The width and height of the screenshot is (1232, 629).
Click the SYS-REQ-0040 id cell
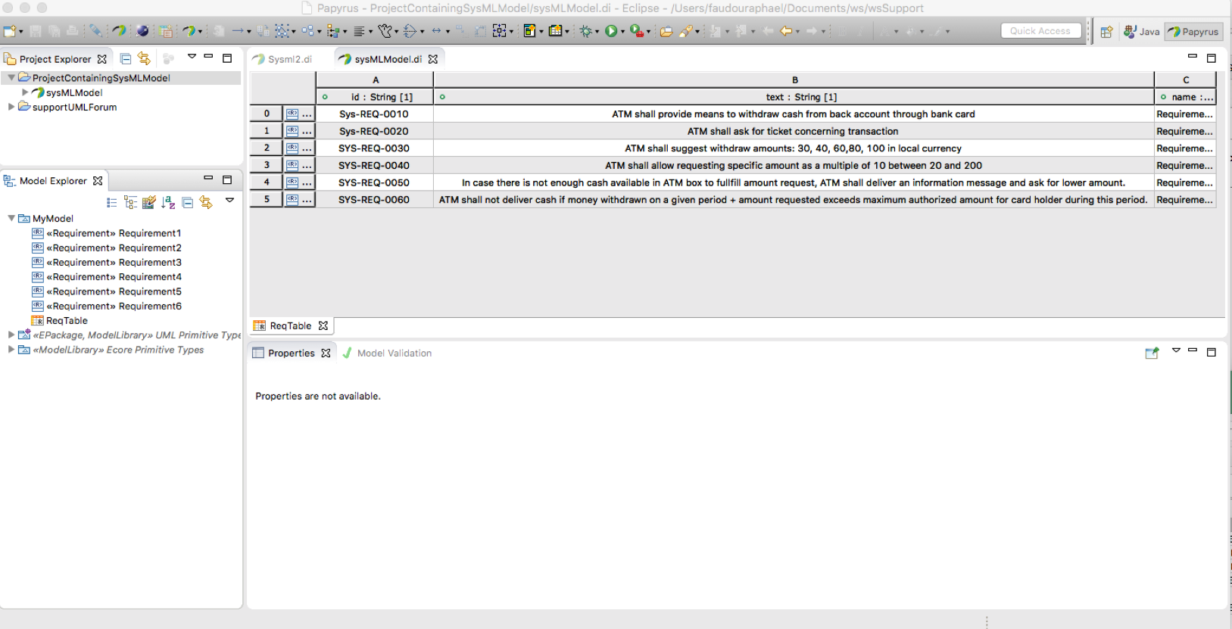[x=374, y=166]
